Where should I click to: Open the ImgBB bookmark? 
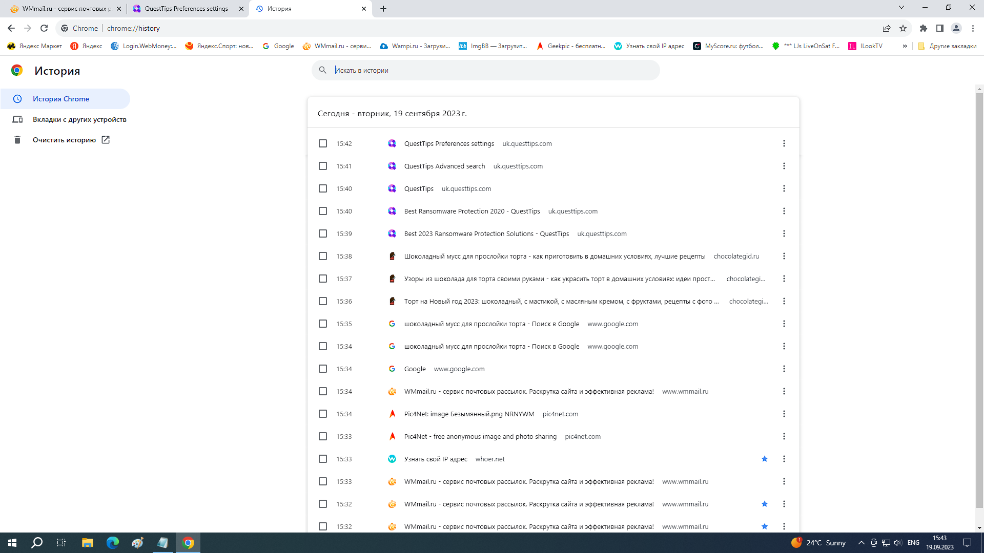tap(493, 46)
